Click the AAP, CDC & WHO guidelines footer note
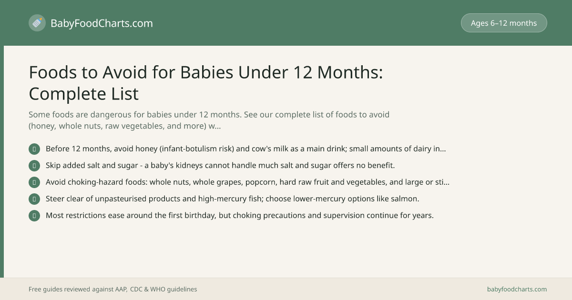572x300 pixels. [113, 289]
